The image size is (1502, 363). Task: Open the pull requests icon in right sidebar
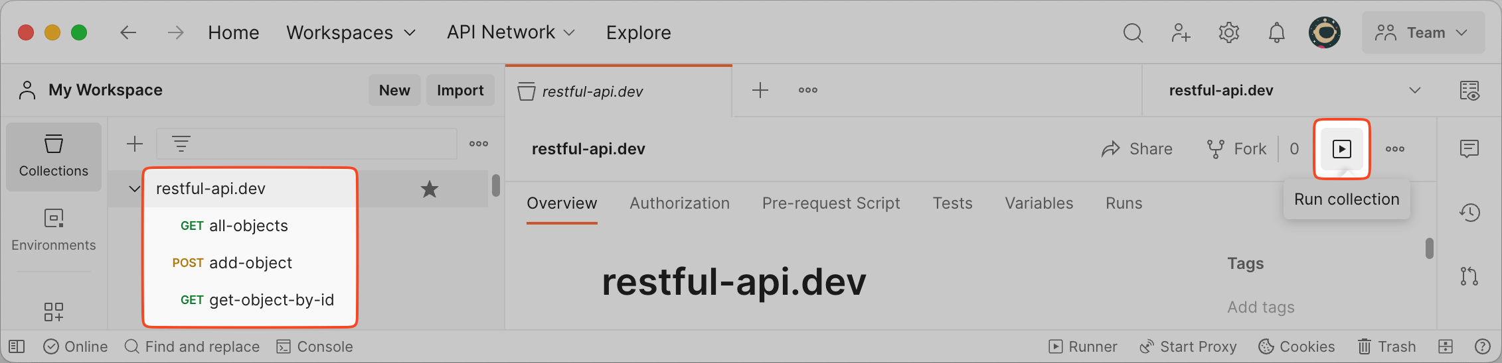(x=1469, y=276)
